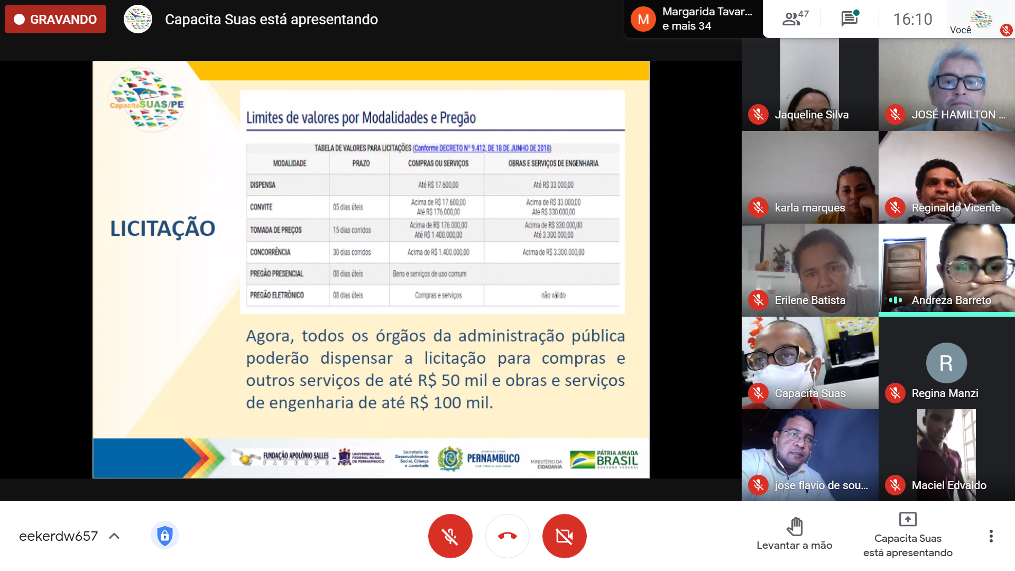The image size is (1015, 571).
Task: Click the security shield lock icon
Action: [164, 536]
